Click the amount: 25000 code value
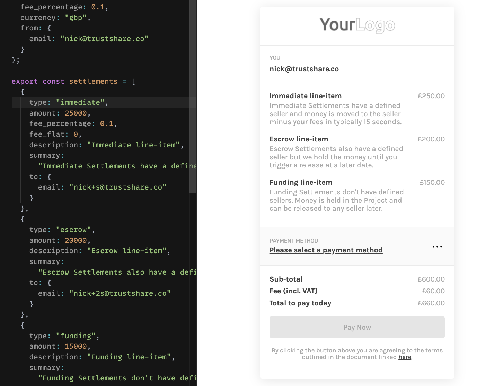Image resolution: width=494 pixels, height=386 pixels. pyautogui.click(x=76, y=113)
